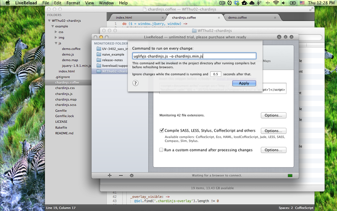The height and width of the screenshot is (211, 337).
Task: Open the LiveReload app menu
Action: [x=26, y=3]
